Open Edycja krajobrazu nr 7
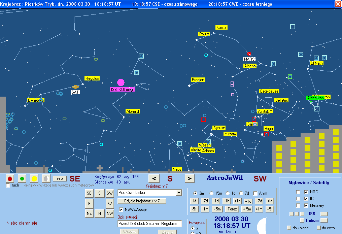This screenshot has width=342, height=234. tap(142, 201)
